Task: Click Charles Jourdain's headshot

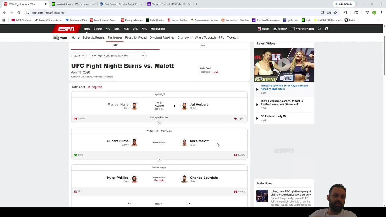Action: click(x=184, y=179)
